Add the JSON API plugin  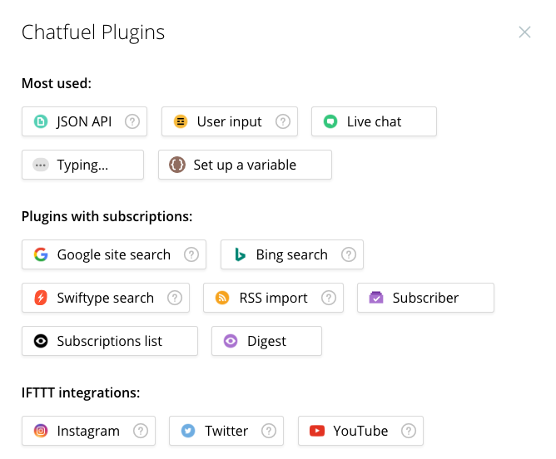click(75, 121)
